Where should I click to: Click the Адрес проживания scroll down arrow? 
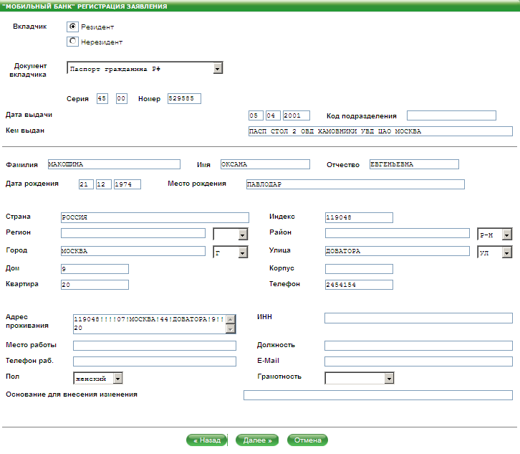click(231, 328)
